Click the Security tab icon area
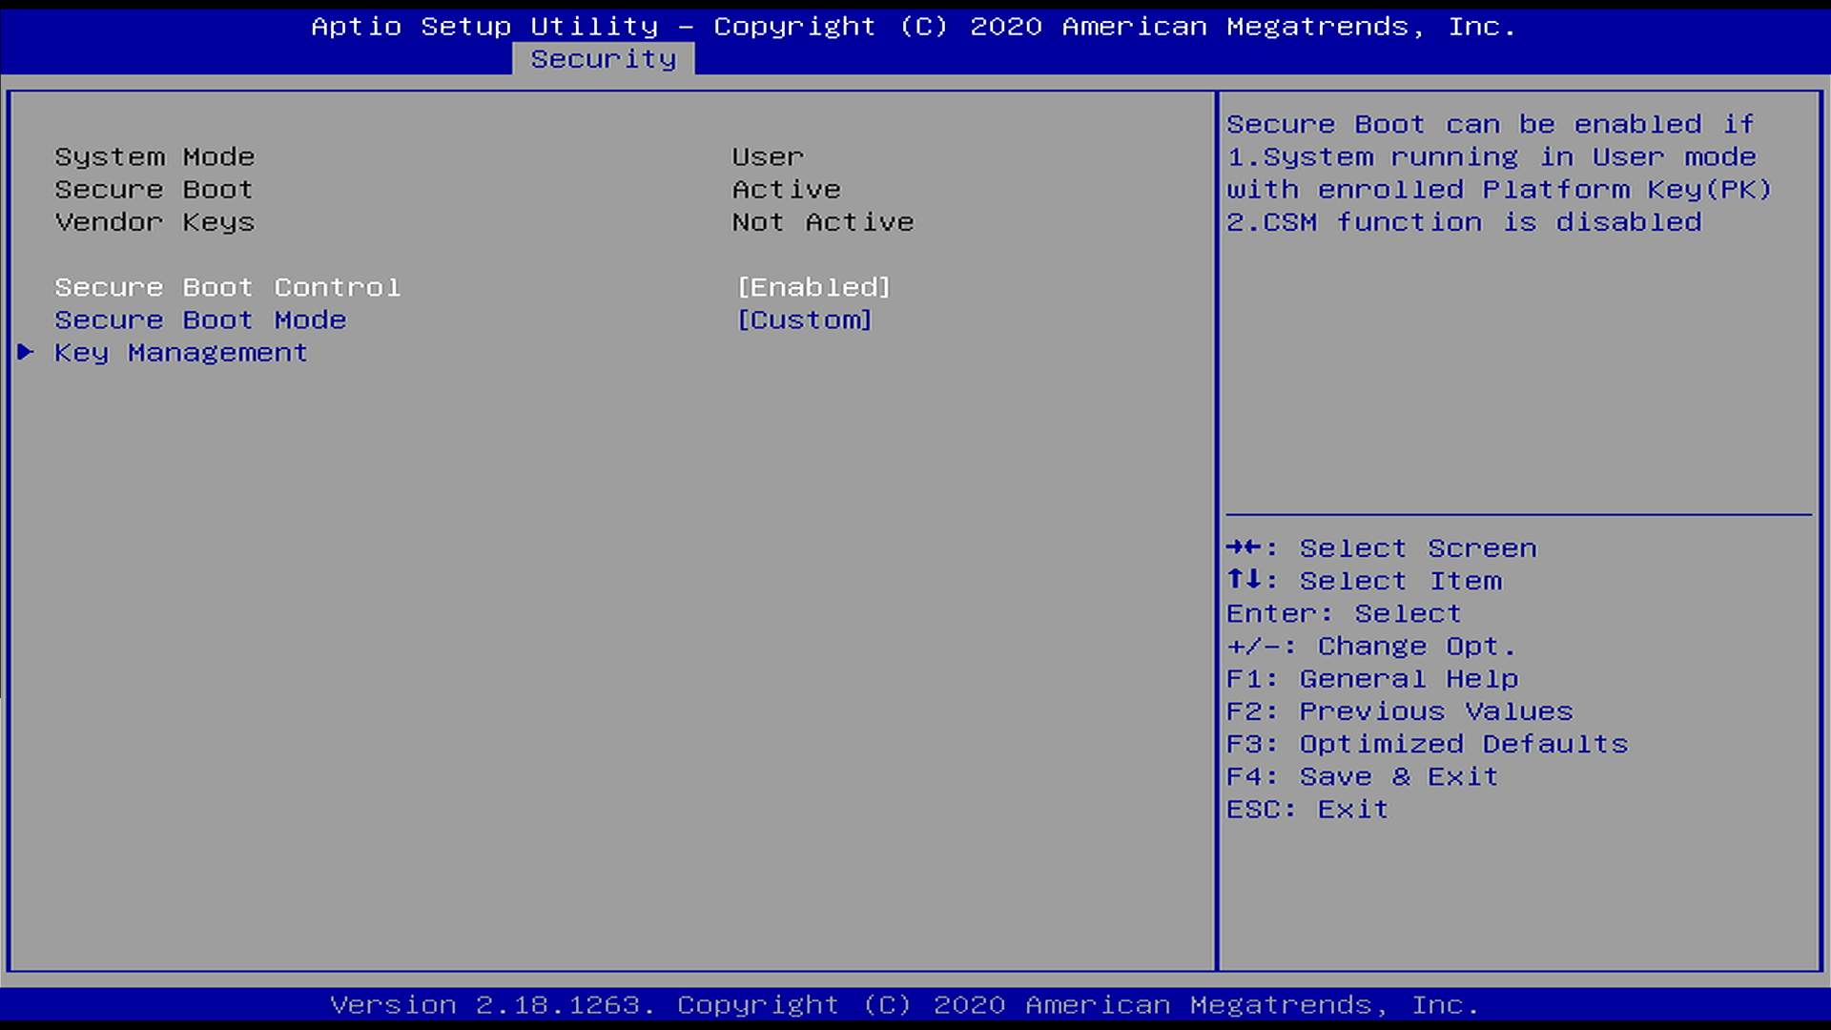 pos(604,58)
